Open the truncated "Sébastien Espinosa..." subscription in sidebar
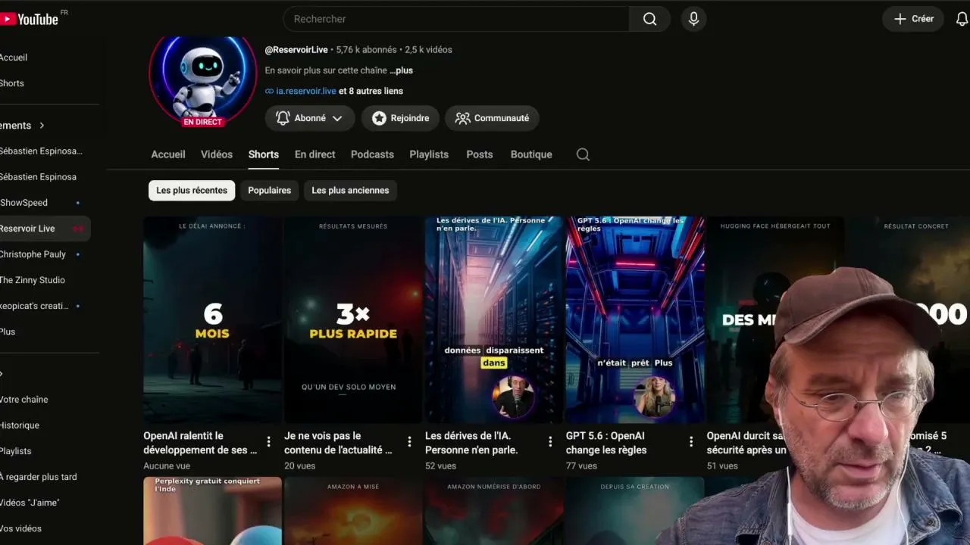 41,151
